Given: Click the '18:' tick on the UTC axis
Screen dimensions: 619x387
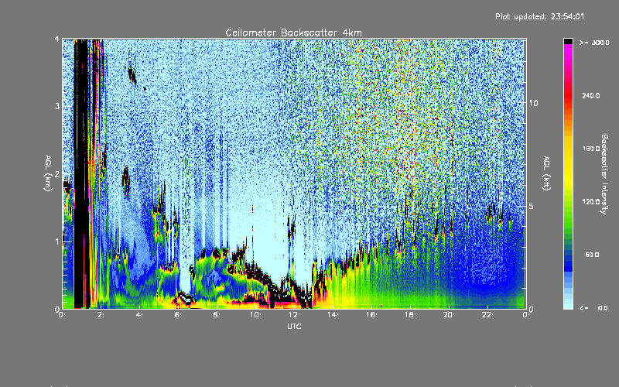Looking at the screenshot, I should 410,315.
